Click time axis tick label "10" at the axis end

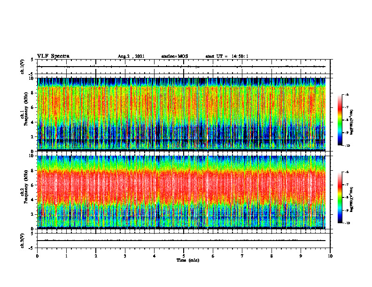(330, 256)
